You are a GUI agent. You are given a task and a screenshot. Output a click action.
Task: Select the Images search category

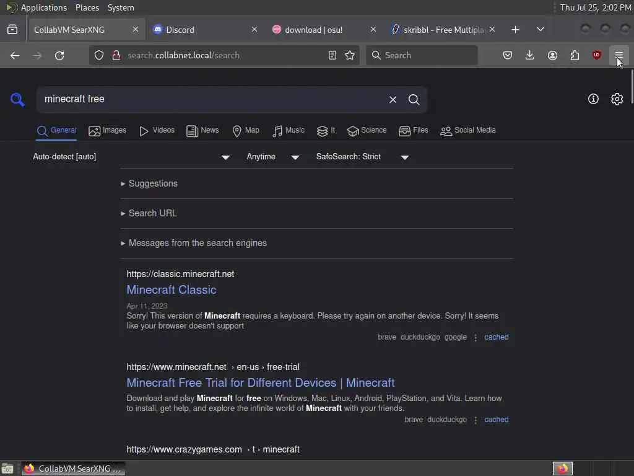coord(108,130)
